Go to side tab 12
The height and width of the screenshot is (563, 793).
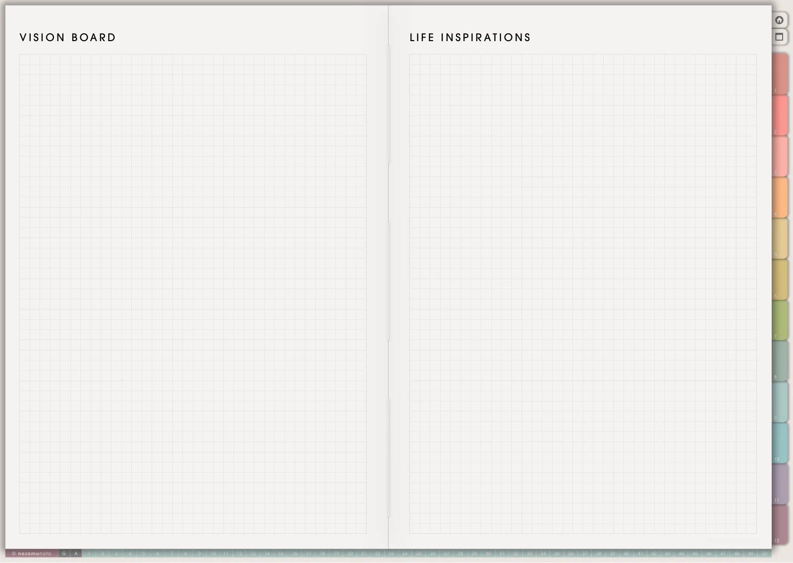(780, 525)
